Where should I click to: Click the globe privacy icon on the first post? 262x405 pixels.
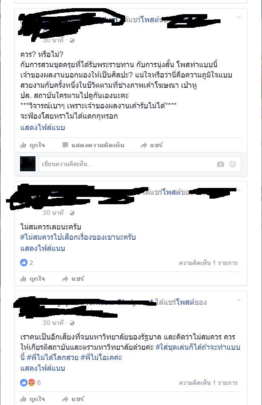72,40
